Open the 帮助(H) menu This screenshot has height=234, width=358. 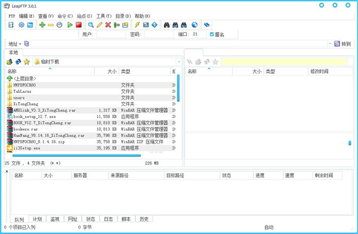(142, 16)
